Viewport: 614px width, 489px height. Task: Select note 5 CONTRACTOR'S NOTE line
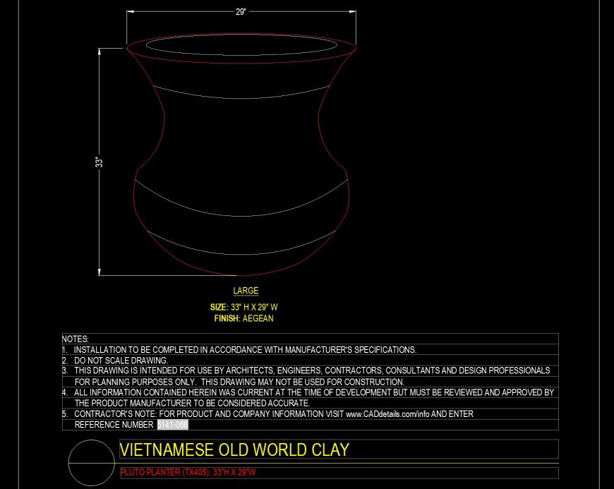pyautogui.click(x=268, y=413)
